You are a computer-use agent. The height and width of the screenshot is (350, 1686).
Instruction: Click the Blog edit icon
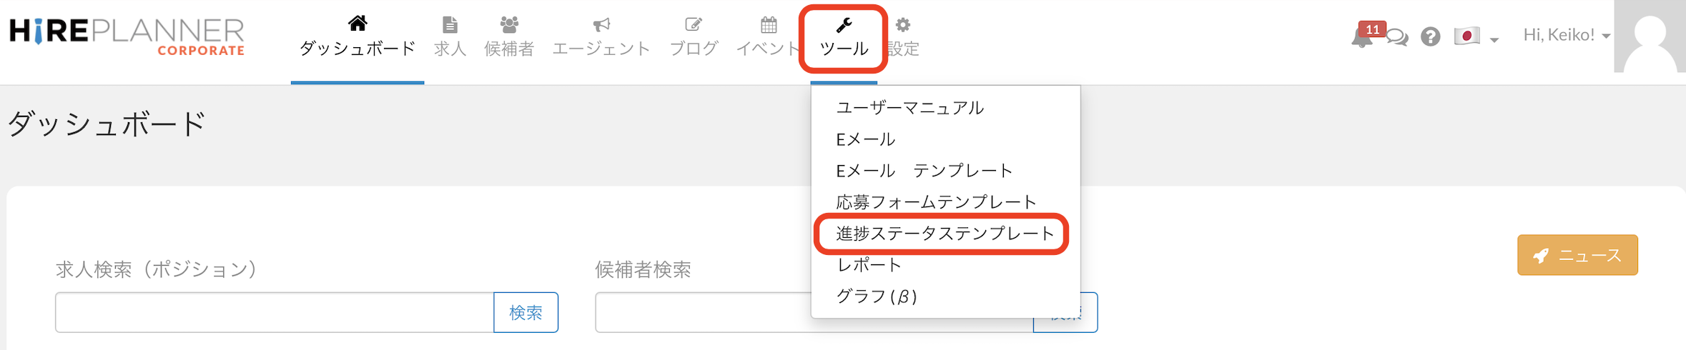pyautogui.click(x=693, y=25)
